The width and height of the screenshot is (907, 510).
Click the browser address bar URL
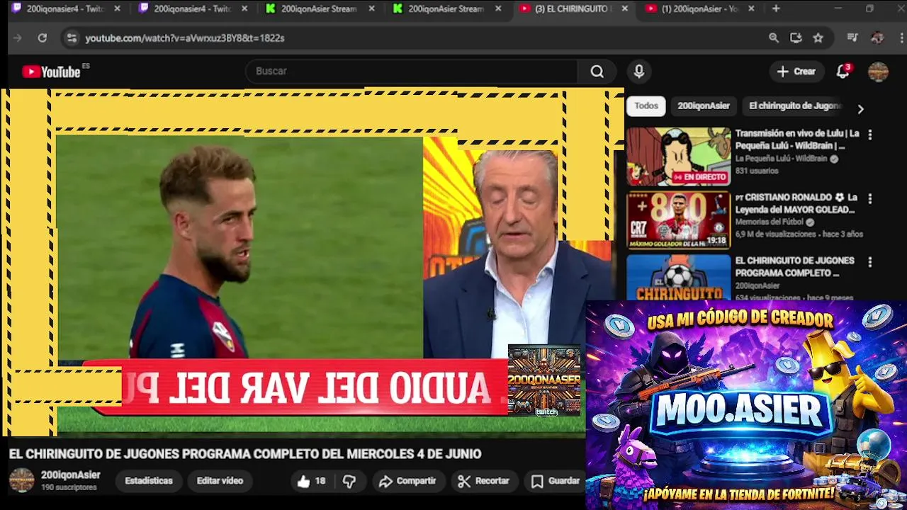[x=185, y=38]
